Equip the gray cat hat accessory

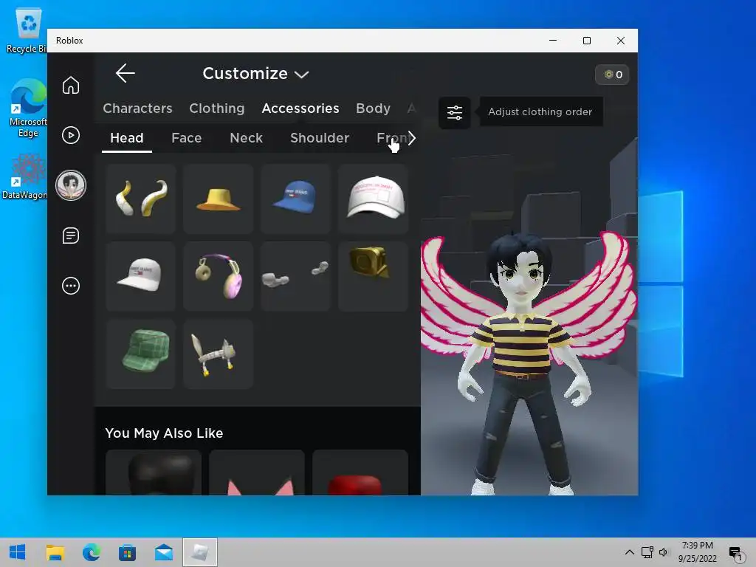point(219,354)
